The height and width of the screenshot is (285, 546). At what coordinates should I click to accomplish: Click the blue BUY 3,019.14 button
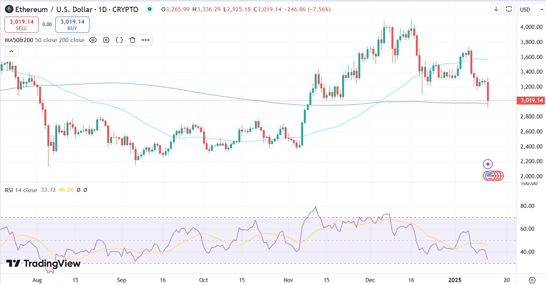(x=72, y=24)
